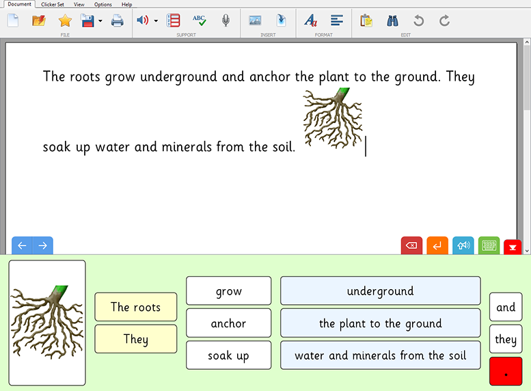Select the "The roots" word cell
Screen dimensions: 531x391
pyautogui.click(x=136, y=307)
